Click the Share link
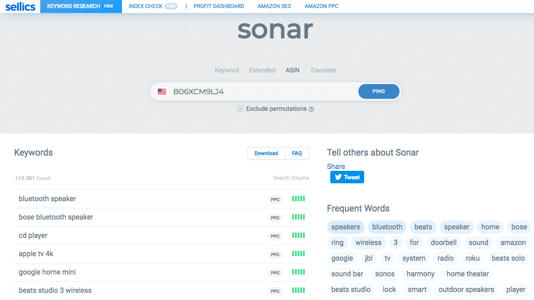This screenshot has height=300, width=534. click(336, 166)
